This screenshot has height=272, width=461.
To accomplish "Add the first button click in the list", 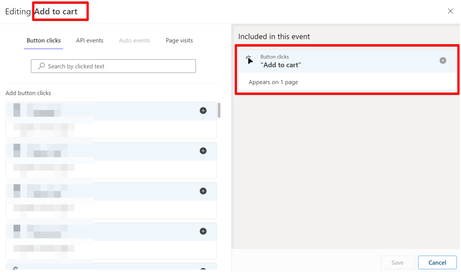I will tap(203, 111).
